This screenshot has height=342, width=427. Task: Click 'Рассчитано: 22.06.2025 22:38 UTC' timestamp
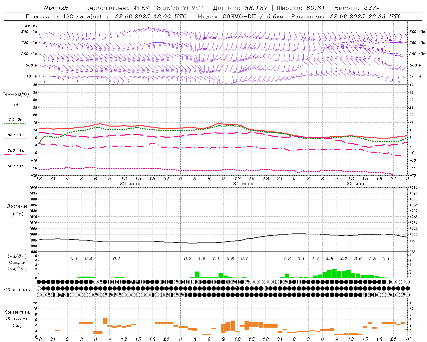pos(346,16)
